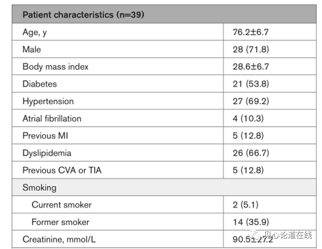Click the 27 (69.2) value cell
This screenshot has width=322, height=249.
[251, 101]
